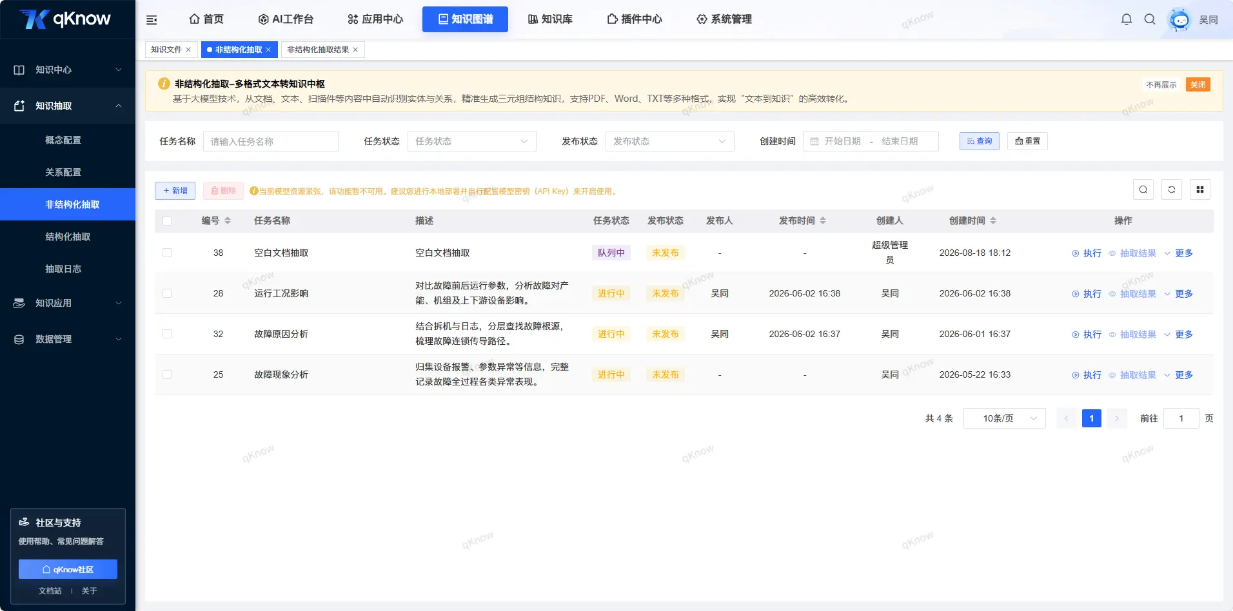Open the 发布状态 dropdown filter

pos(670,141)
